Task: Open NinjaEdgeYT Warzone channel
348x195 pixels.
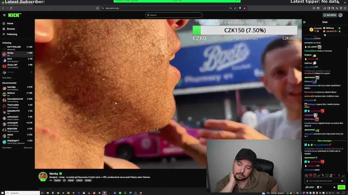Action: 17,142
